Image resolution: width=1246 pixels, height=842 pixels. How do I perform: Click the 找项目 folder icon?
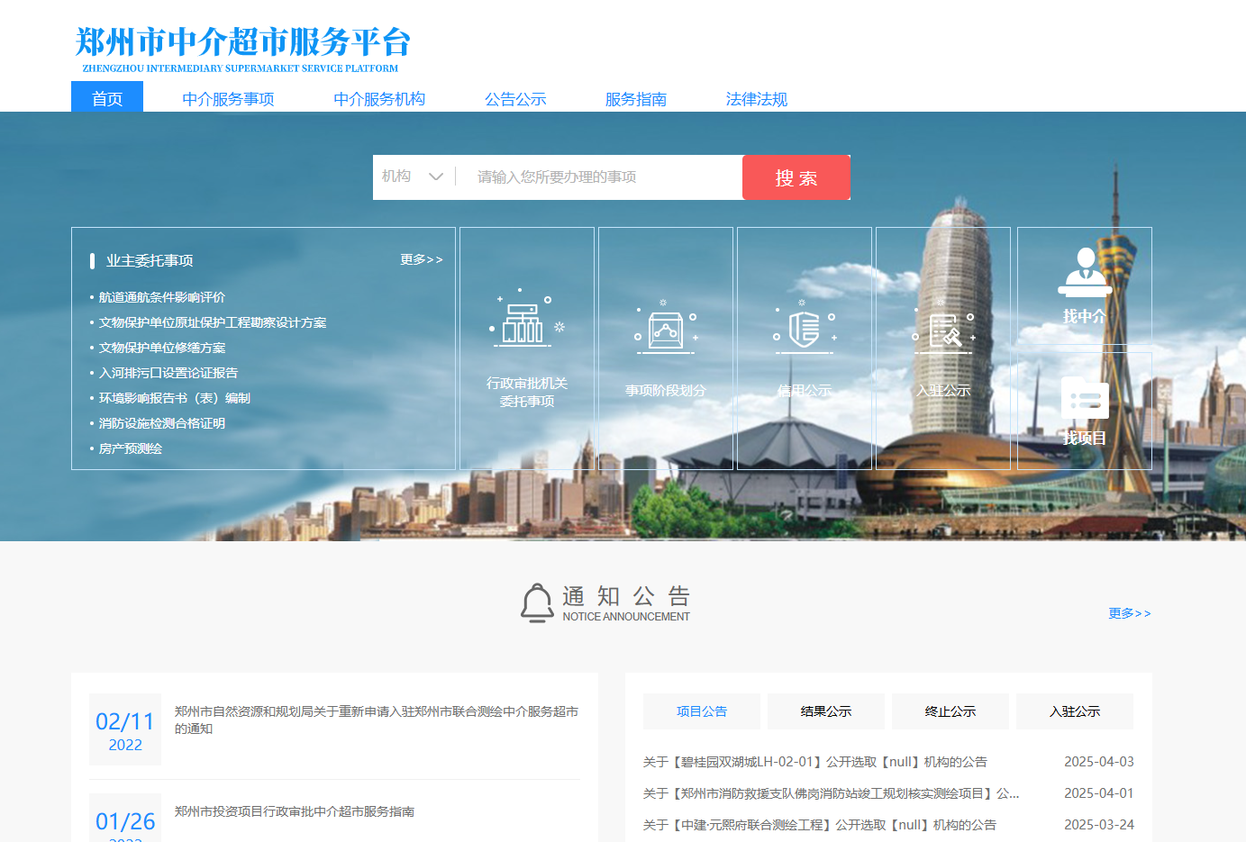tap(1084, 398)
